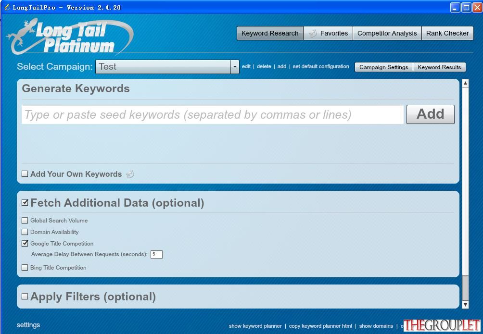This screenshot has width=483, height=334.
Task: Show the Campaign Settings view
Action: pos(384,67)
